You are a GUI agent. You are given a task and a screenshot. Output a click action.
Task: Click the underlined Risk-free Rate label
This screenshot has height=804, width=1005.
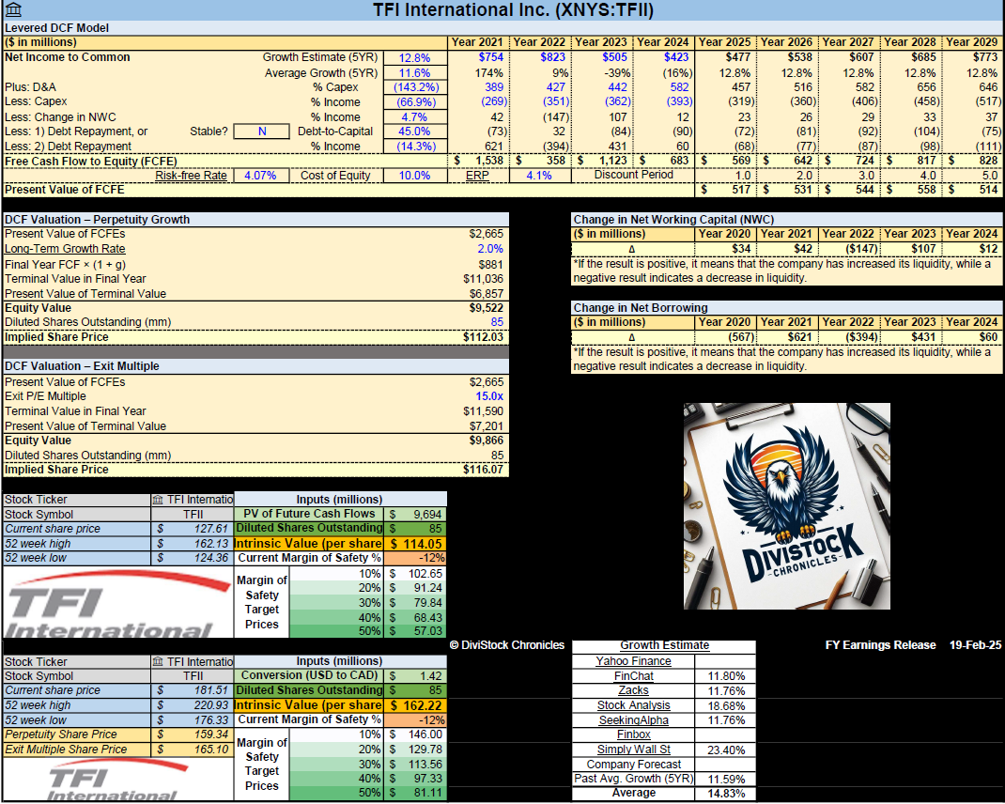191,176
